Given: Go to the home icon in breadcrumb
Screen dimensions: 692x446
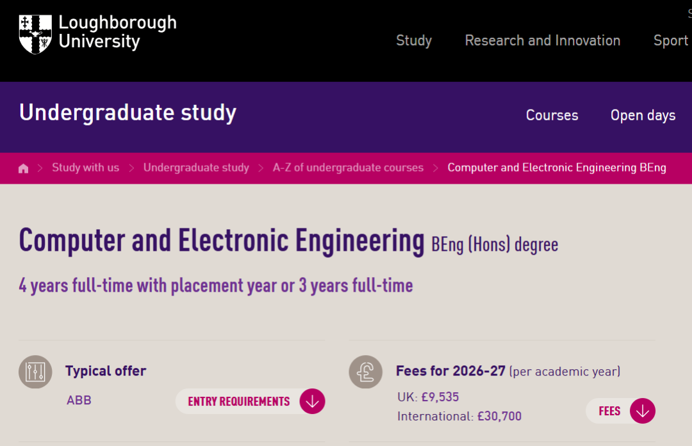Looking at the screenshot, I should 24,168.
